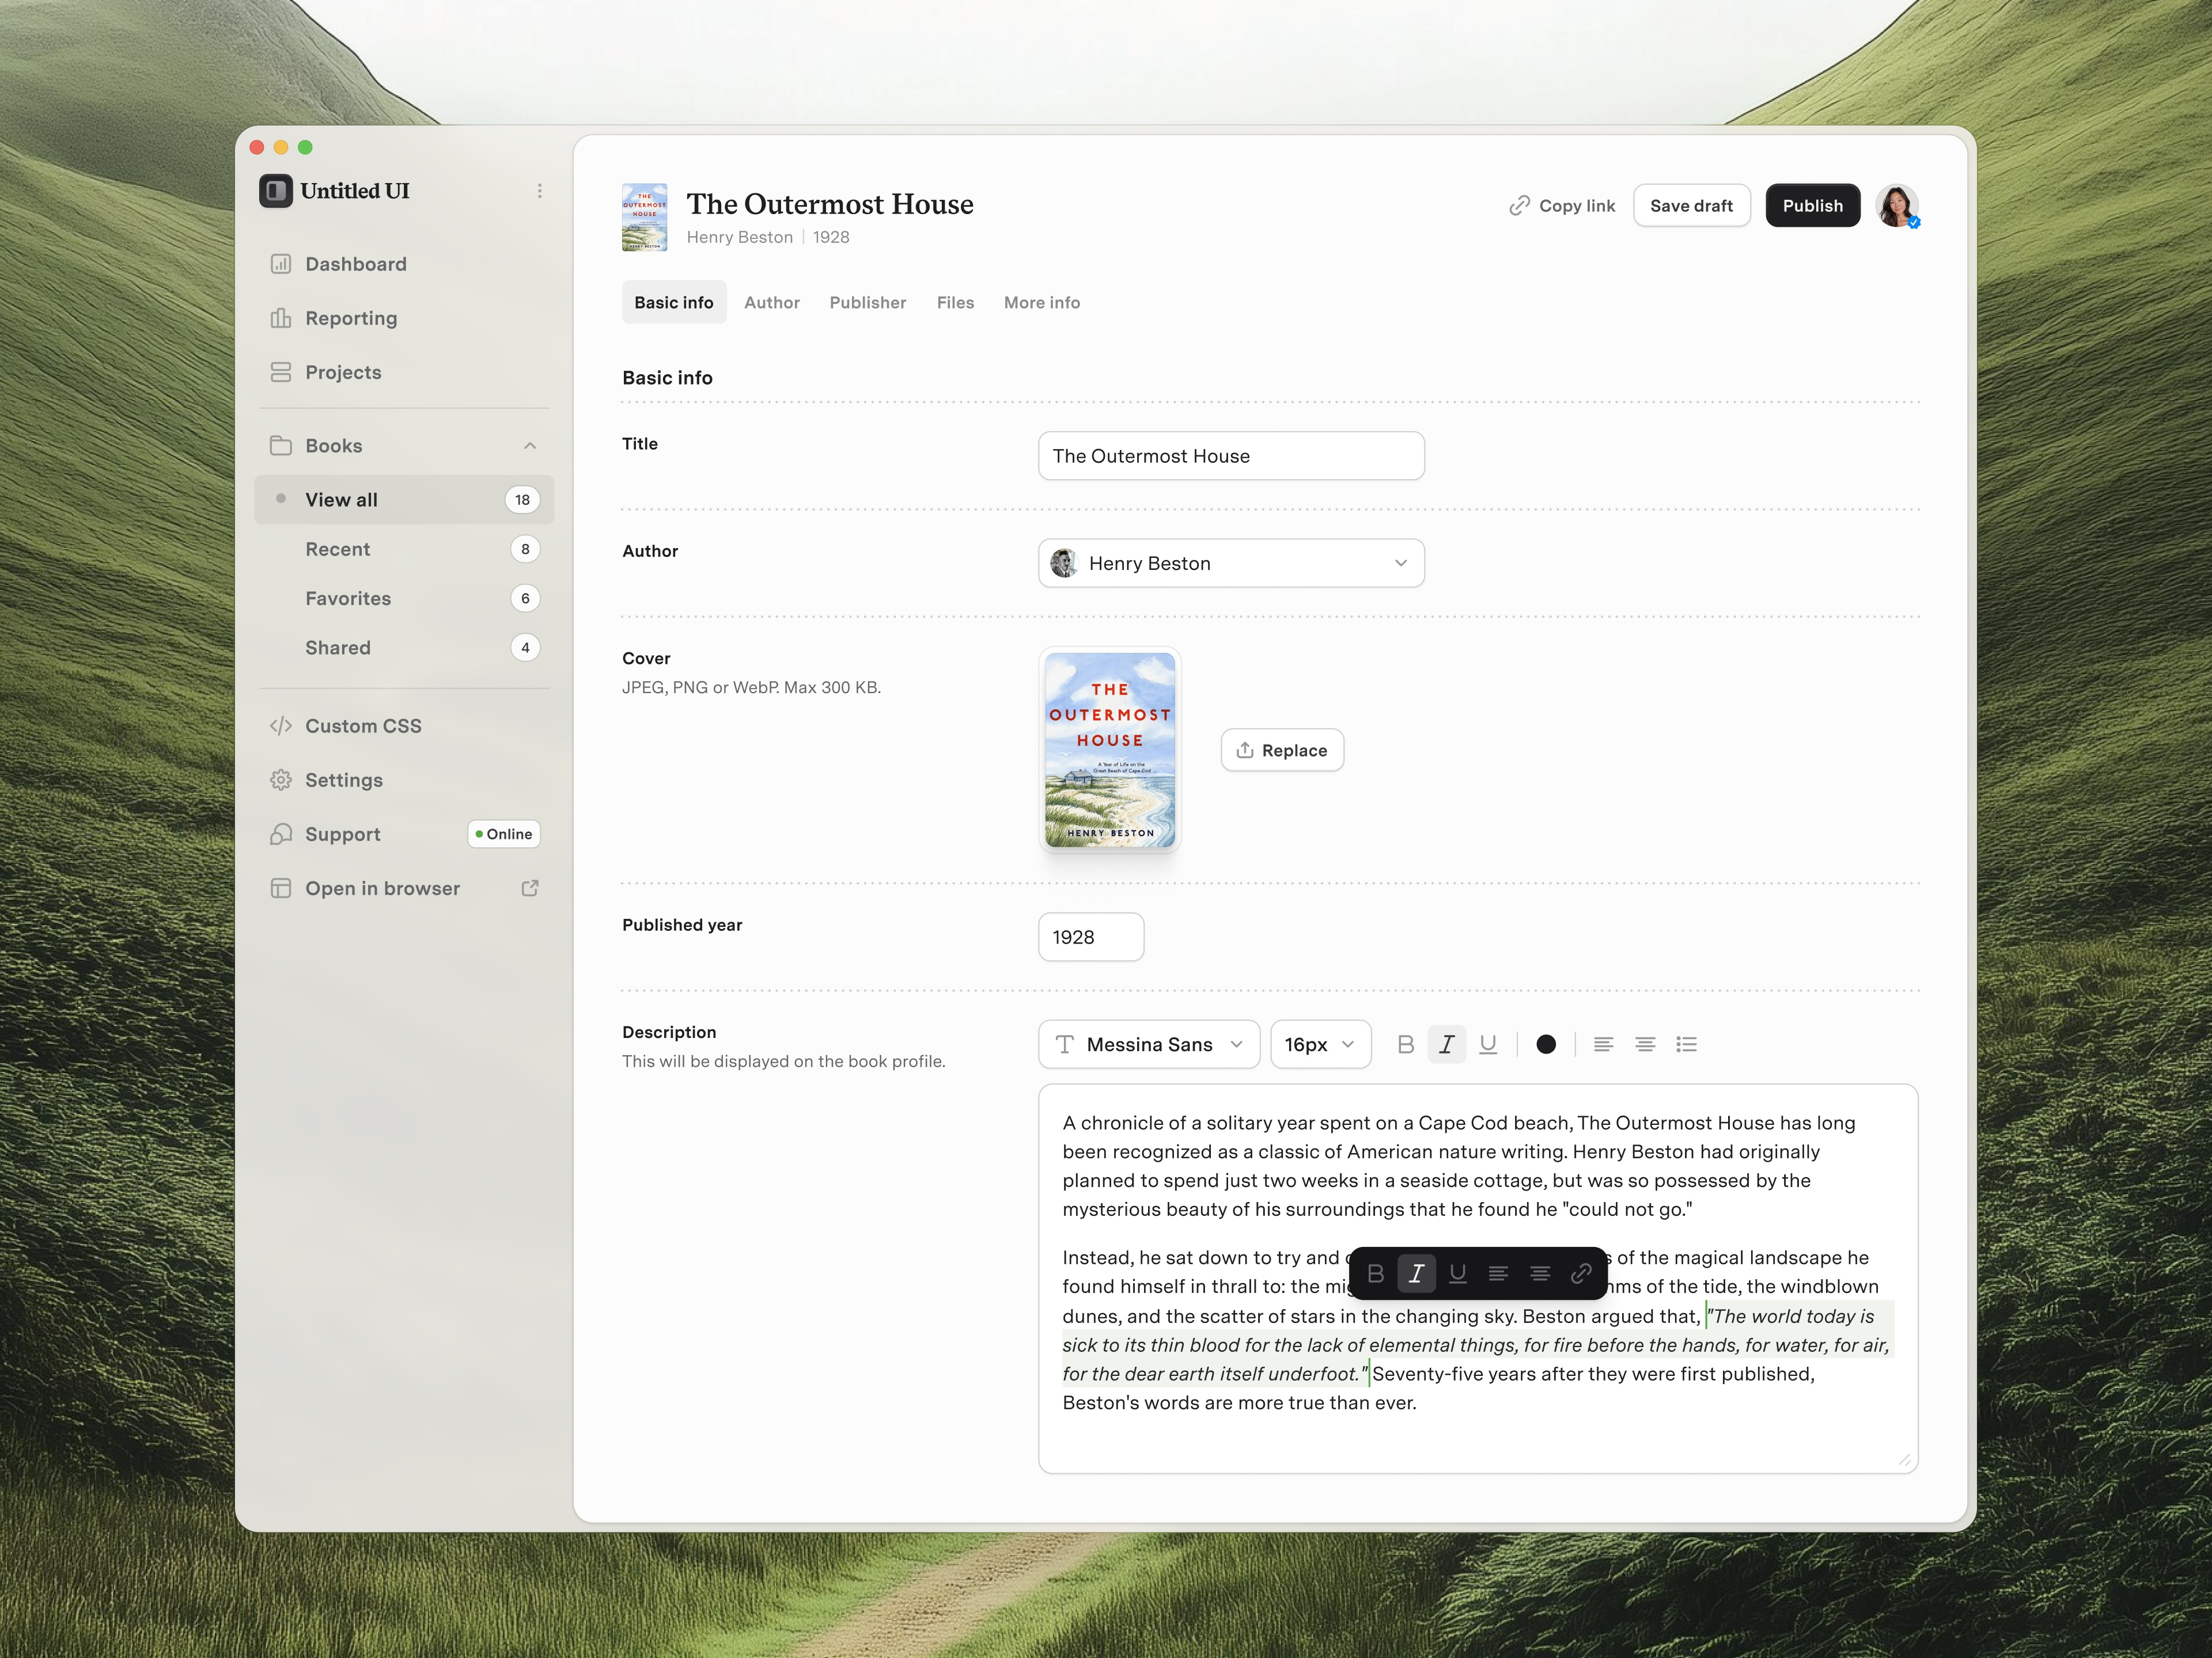The image size is (2212, 1658).
Task: Click the Save draft button
Action: (1691, 206)
